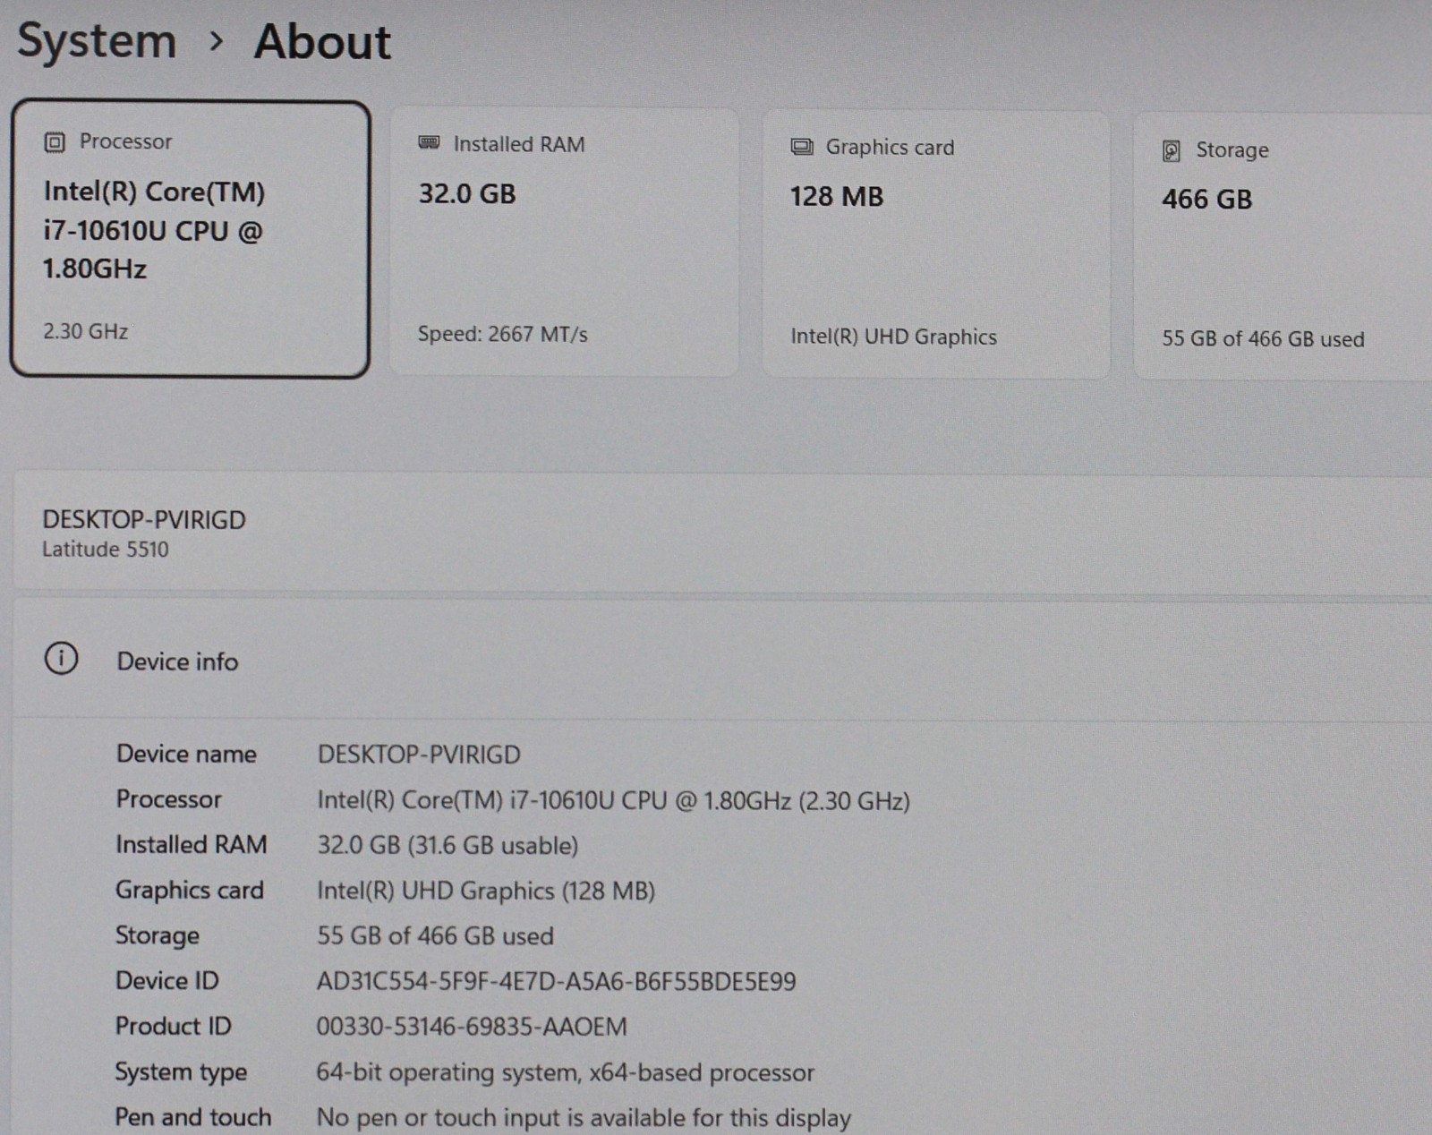
Task: Click the 466 GB storage value
Action: click(1206, 199)
